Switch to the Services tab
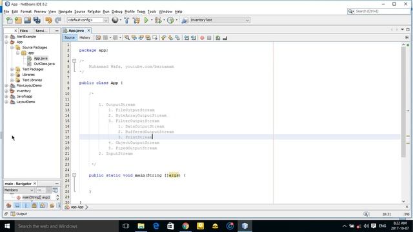The height and width of the screenshot is (232, 413). [x=41, y=31]
